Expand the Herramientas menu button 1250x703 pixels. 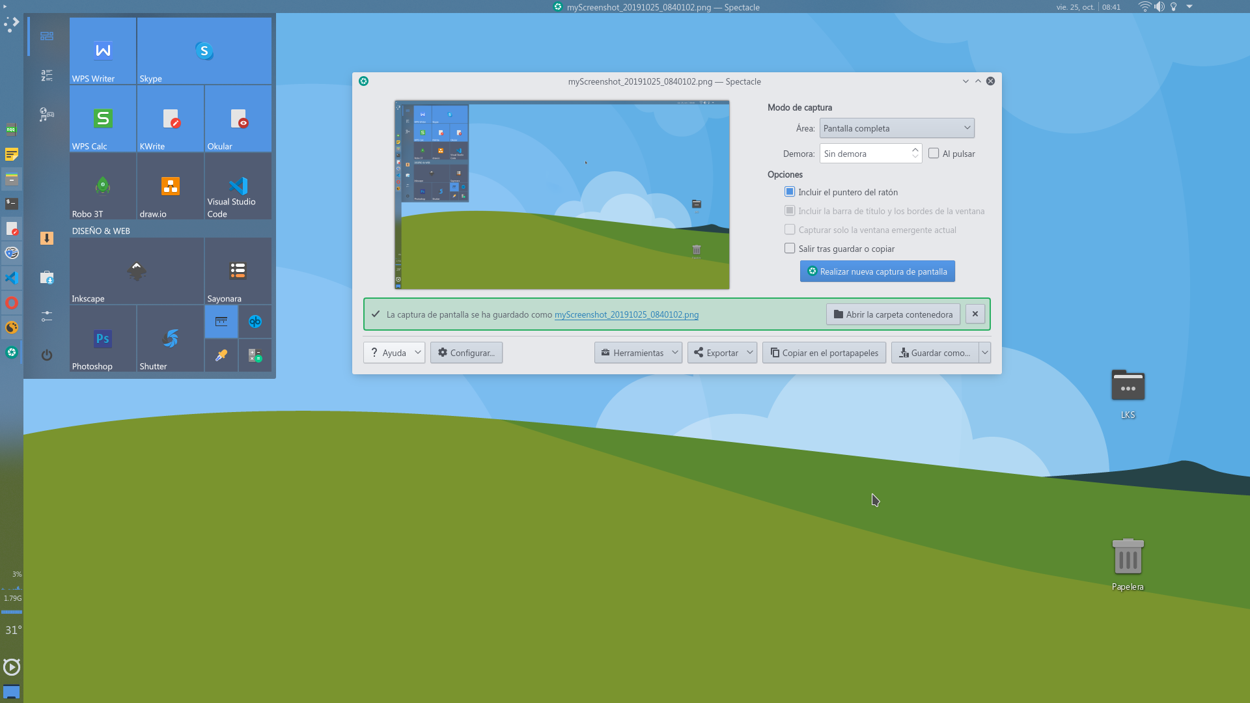638,352
